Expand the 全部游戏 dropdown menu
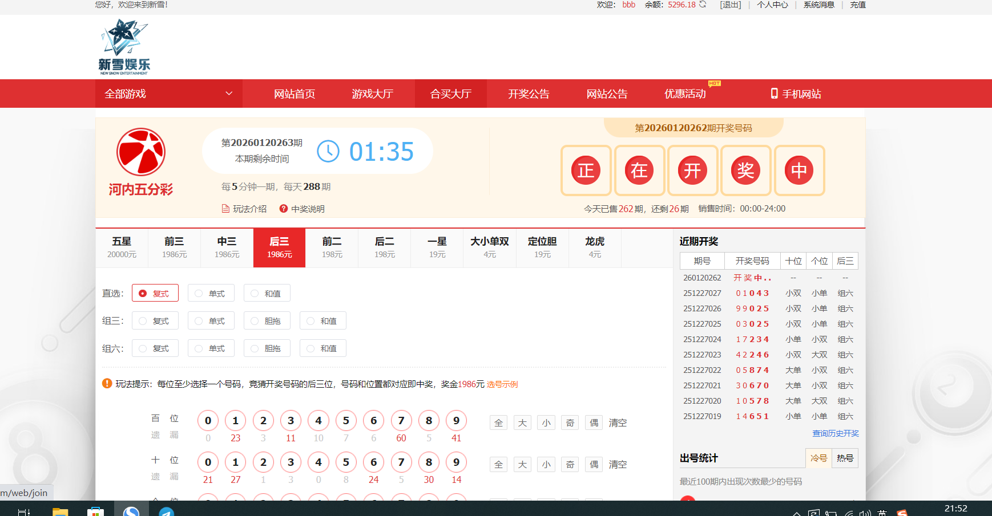992x516 pixels. (169, 94)
